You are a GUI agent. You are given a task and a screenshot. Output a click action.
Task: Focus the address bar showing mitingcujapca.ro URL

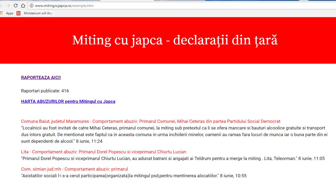click(159, 6)
